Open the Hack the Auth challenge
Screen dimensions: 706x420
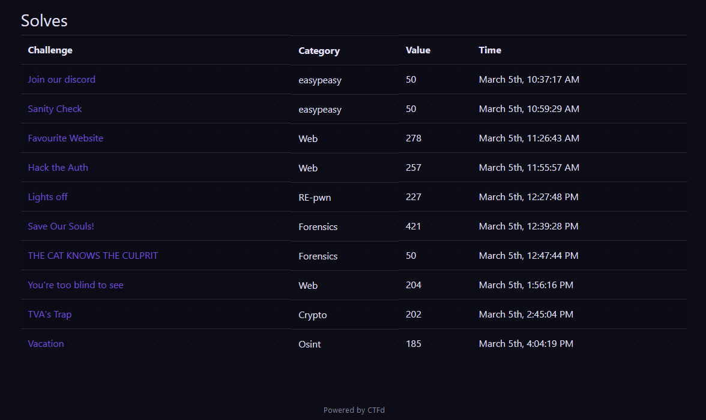[58, 168]
